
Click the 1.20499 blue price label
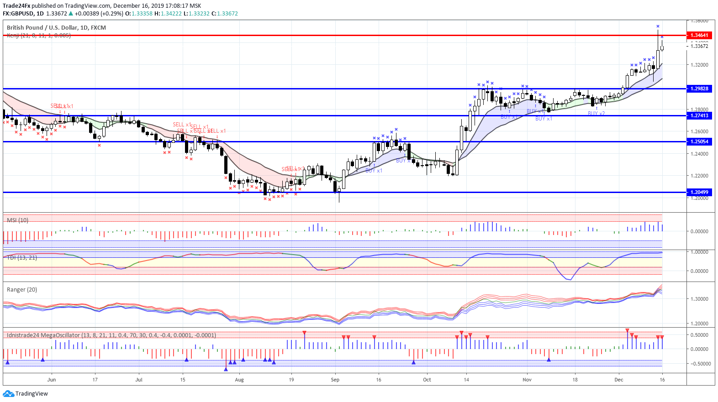tap(699, 192)
